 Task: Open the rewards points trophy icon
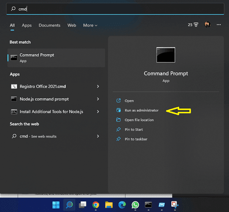[x=196, y=25]
